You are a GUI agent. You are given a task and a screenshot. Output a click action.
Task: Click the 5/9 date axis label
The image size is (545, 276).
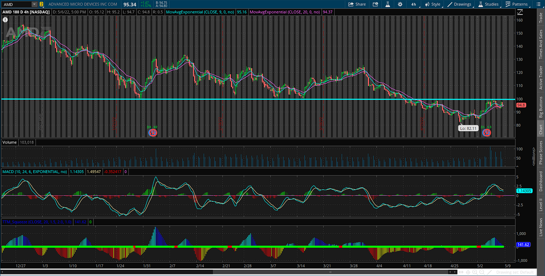pyautogui.click(x=508, y=266)
